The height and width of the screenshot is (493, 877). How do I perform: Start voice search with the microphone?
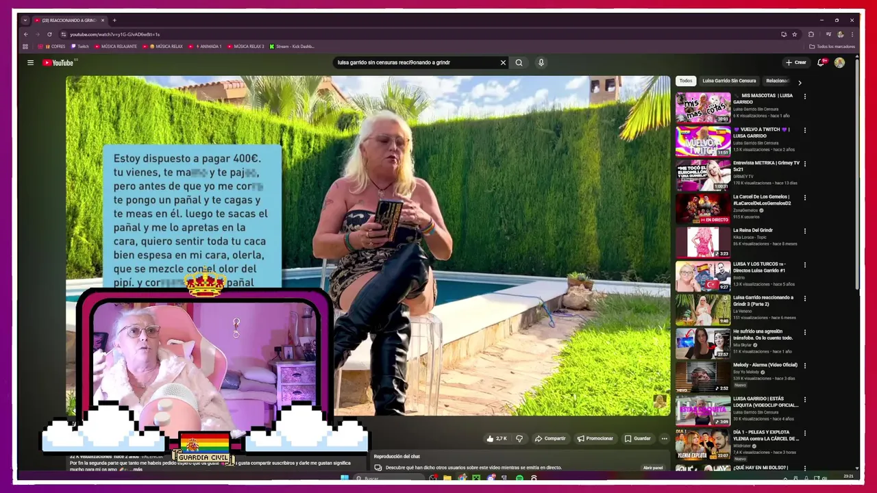pyautogui.click(x=541, y=62)
